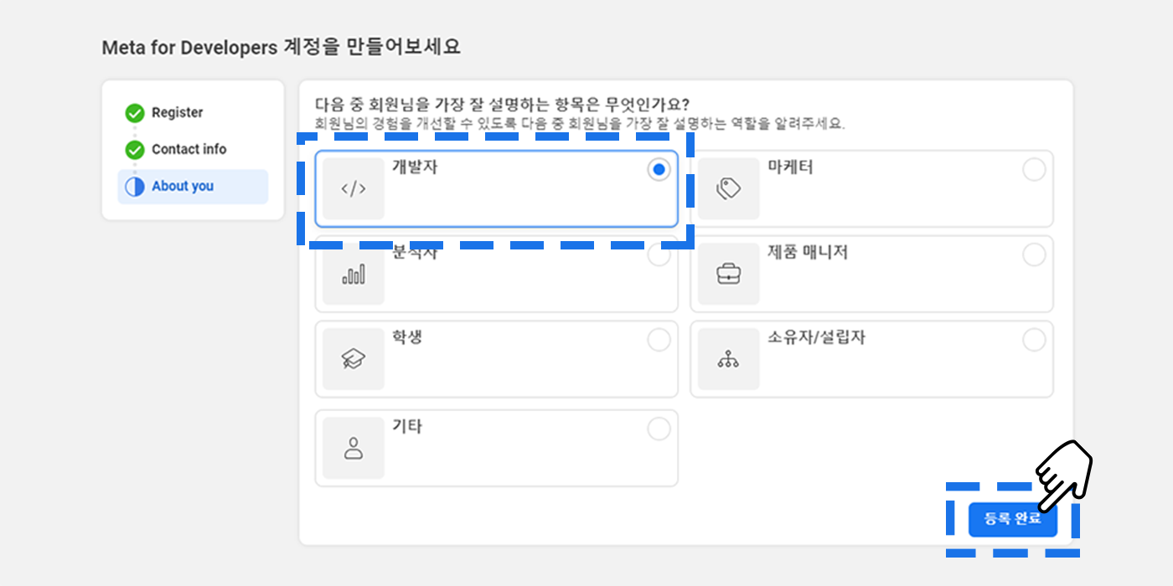Choose the 학생 radio button
Viewport: 1173px width, 586px height.
[659, 341]
